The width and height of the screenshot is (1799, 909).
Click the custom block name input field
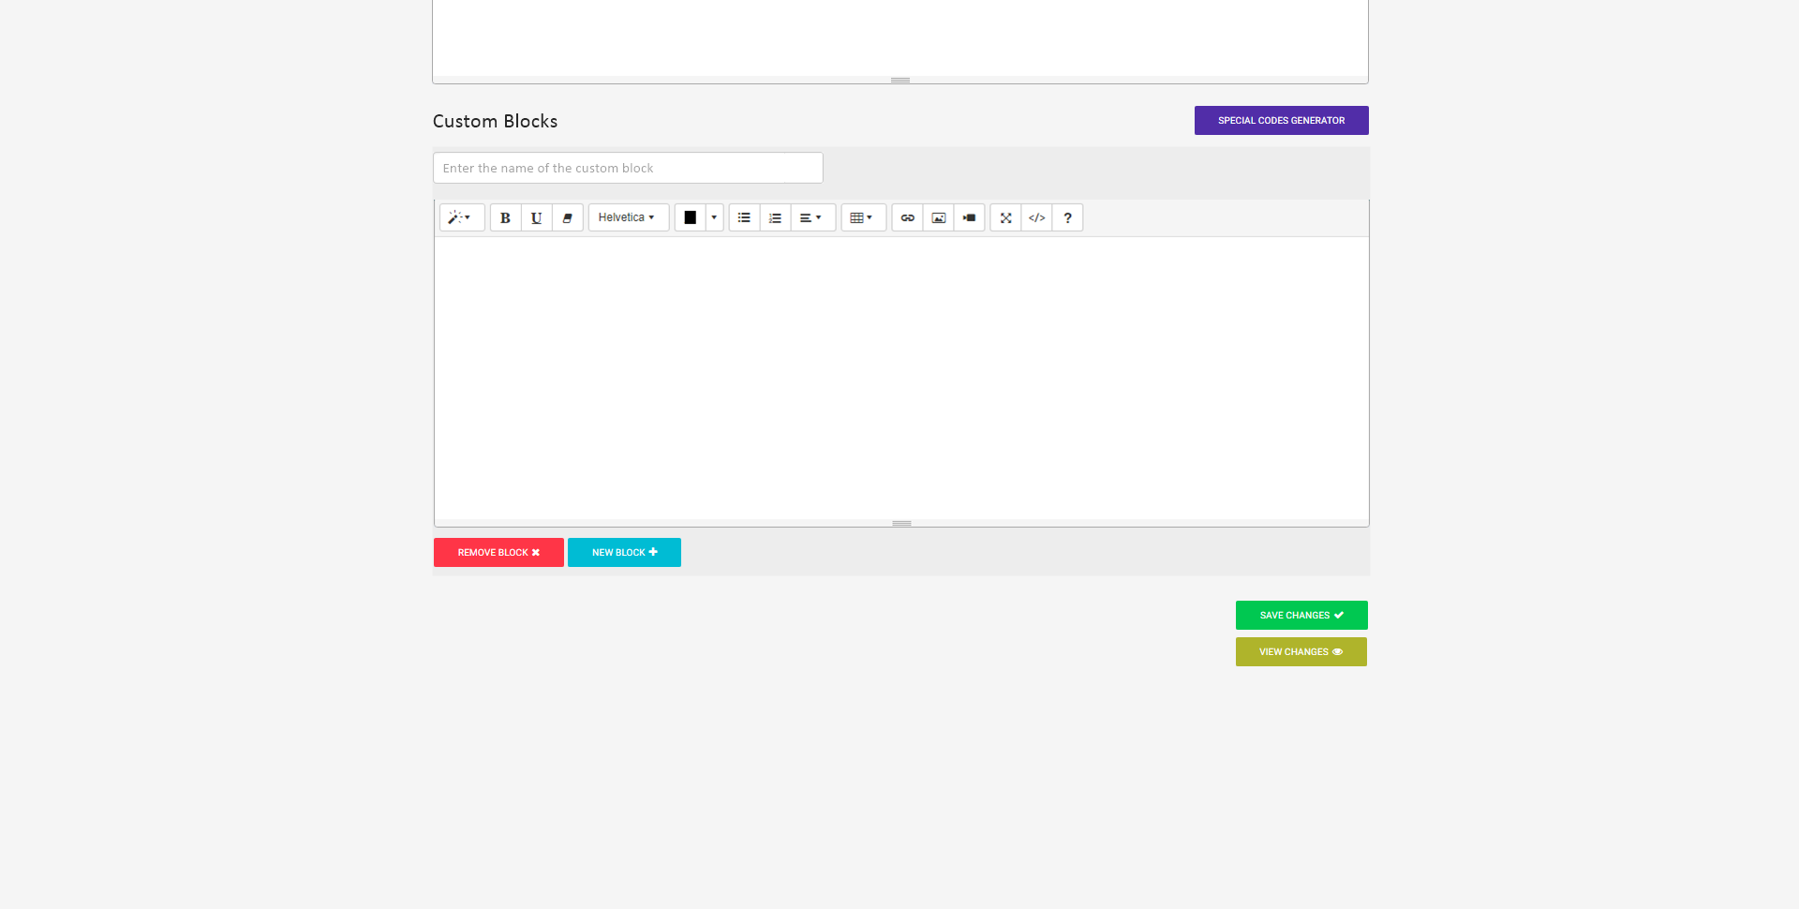tap(627, 168)
